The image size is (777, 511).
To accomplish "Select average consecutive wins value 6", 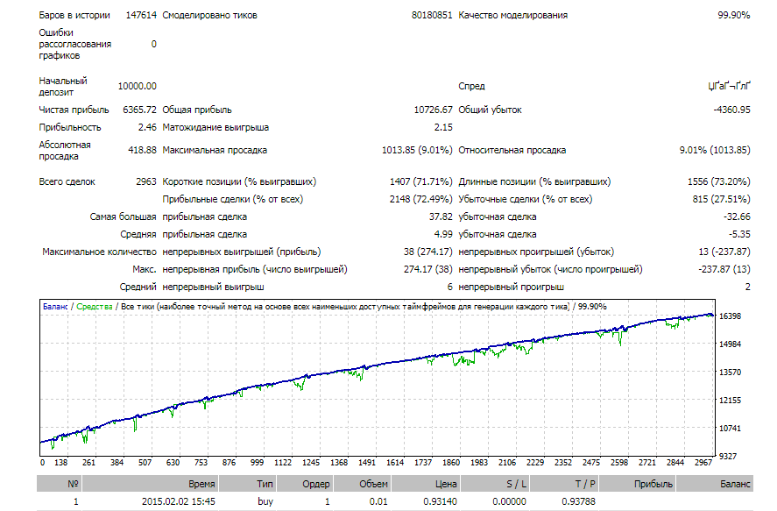I will [450, 287].
